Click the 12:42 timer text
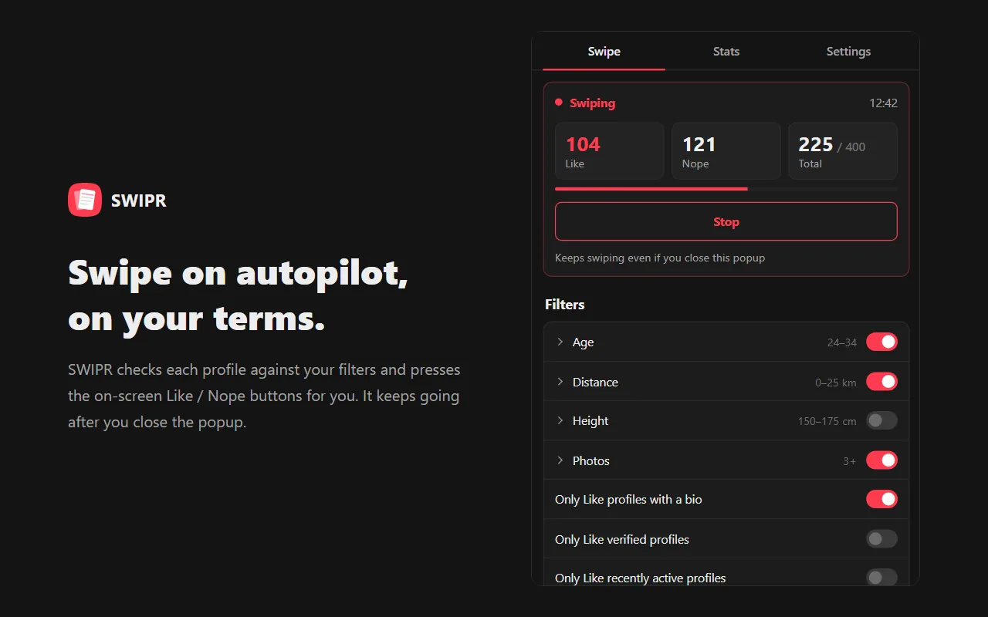This screenshot has width=988, height=617. 883,103
